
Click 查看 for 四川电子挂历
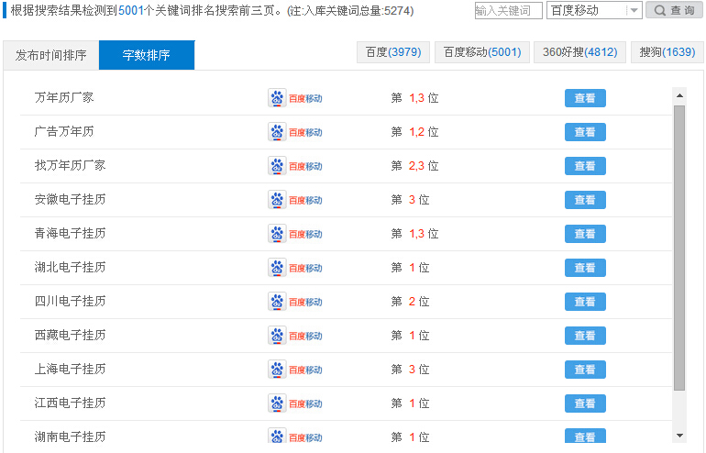tap(585, 302)
